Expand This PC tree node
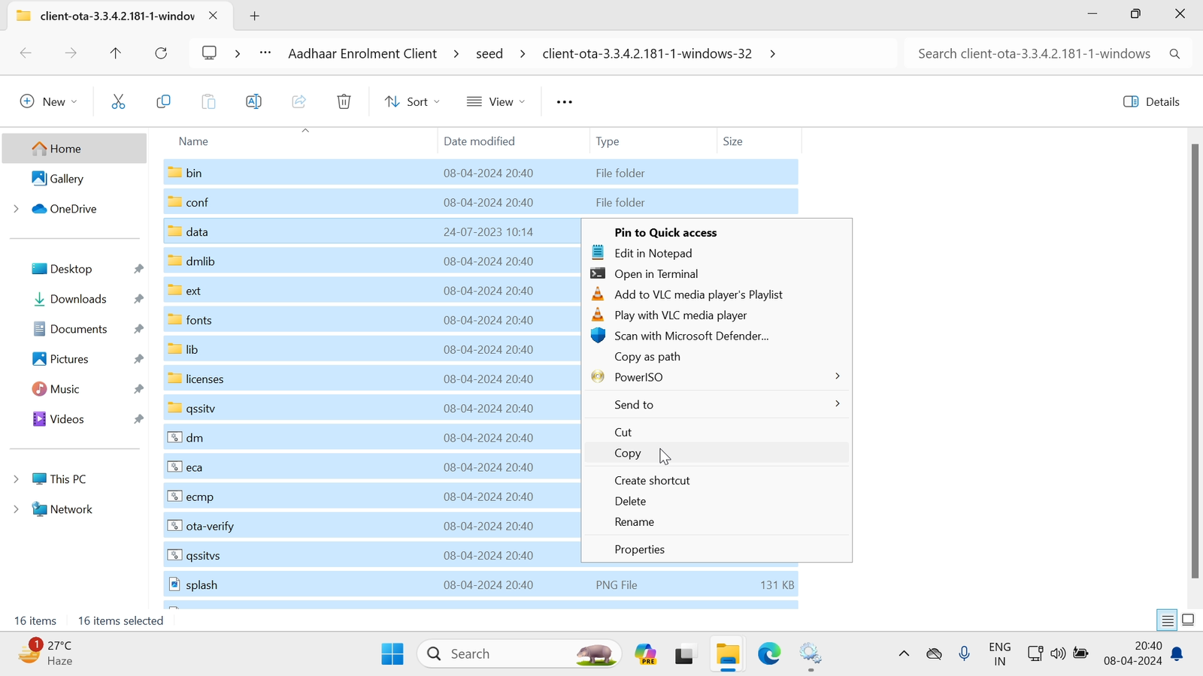Viewport: 1203px width, 676px height. (16, 479)
